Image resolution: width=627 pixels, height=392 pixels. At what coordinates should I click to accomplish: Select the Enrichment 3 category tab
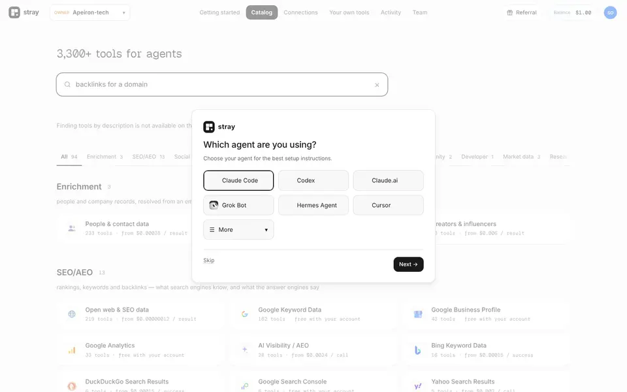pyautogui.click(x=104, y=157)
